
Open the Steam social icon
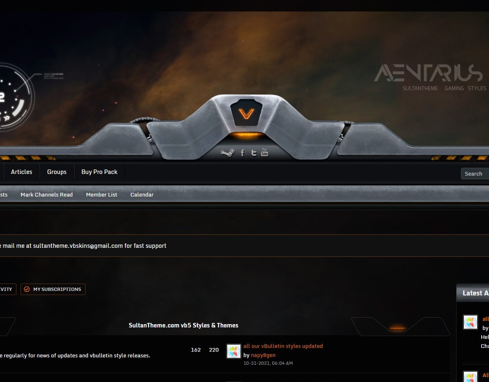(228, 153)
